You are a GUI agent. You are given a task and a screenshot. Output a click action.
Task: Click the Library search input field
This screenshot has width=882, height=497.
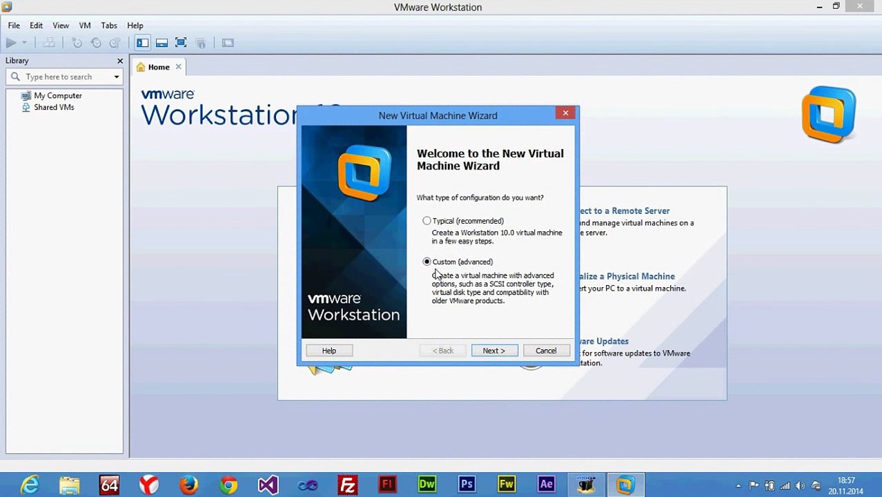[59, 77]
